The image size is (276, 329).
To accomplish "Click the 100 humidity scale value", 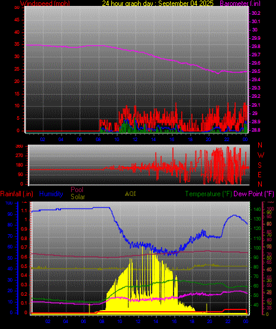I will click(x=9, y=203).
